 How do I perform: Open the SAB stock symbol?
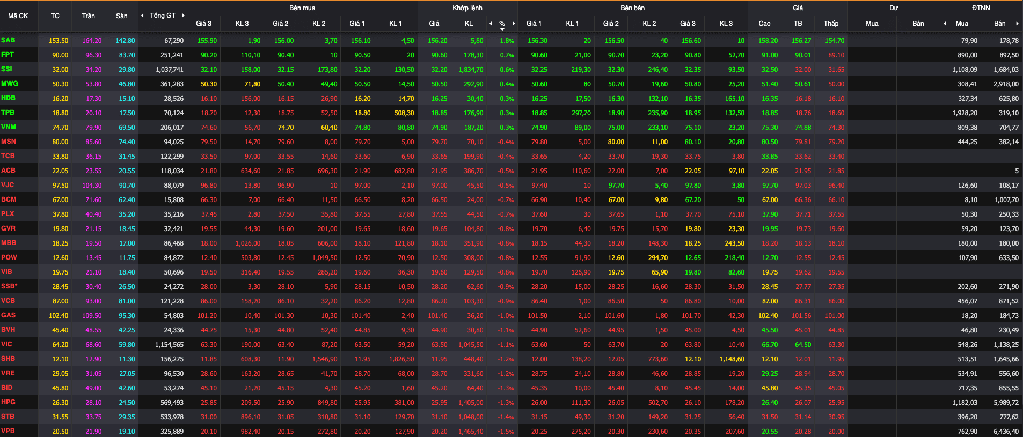pos(8,40)
